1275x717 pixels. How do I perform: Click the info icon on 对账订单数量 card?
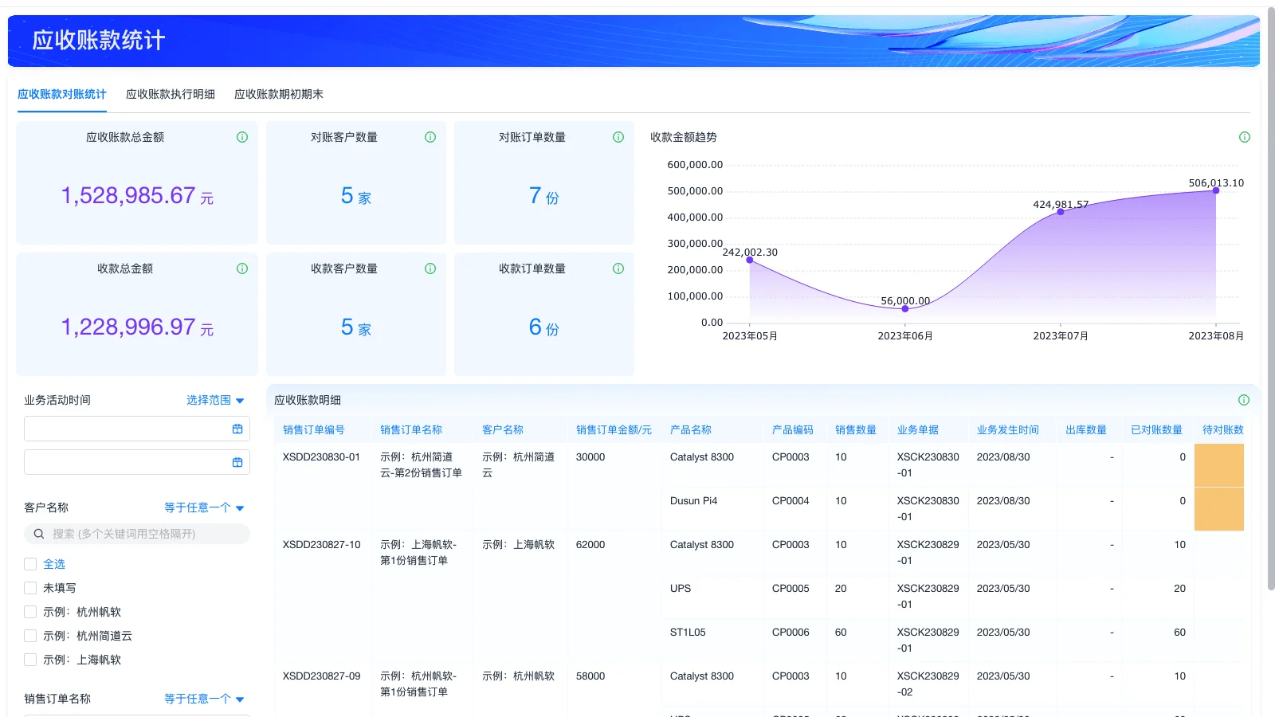coord(618,137)
